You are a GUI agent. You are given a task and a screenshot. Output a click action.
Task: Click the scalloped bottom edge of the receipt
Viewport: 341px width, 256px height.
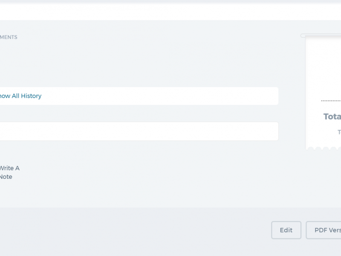(x=324, y=148)
